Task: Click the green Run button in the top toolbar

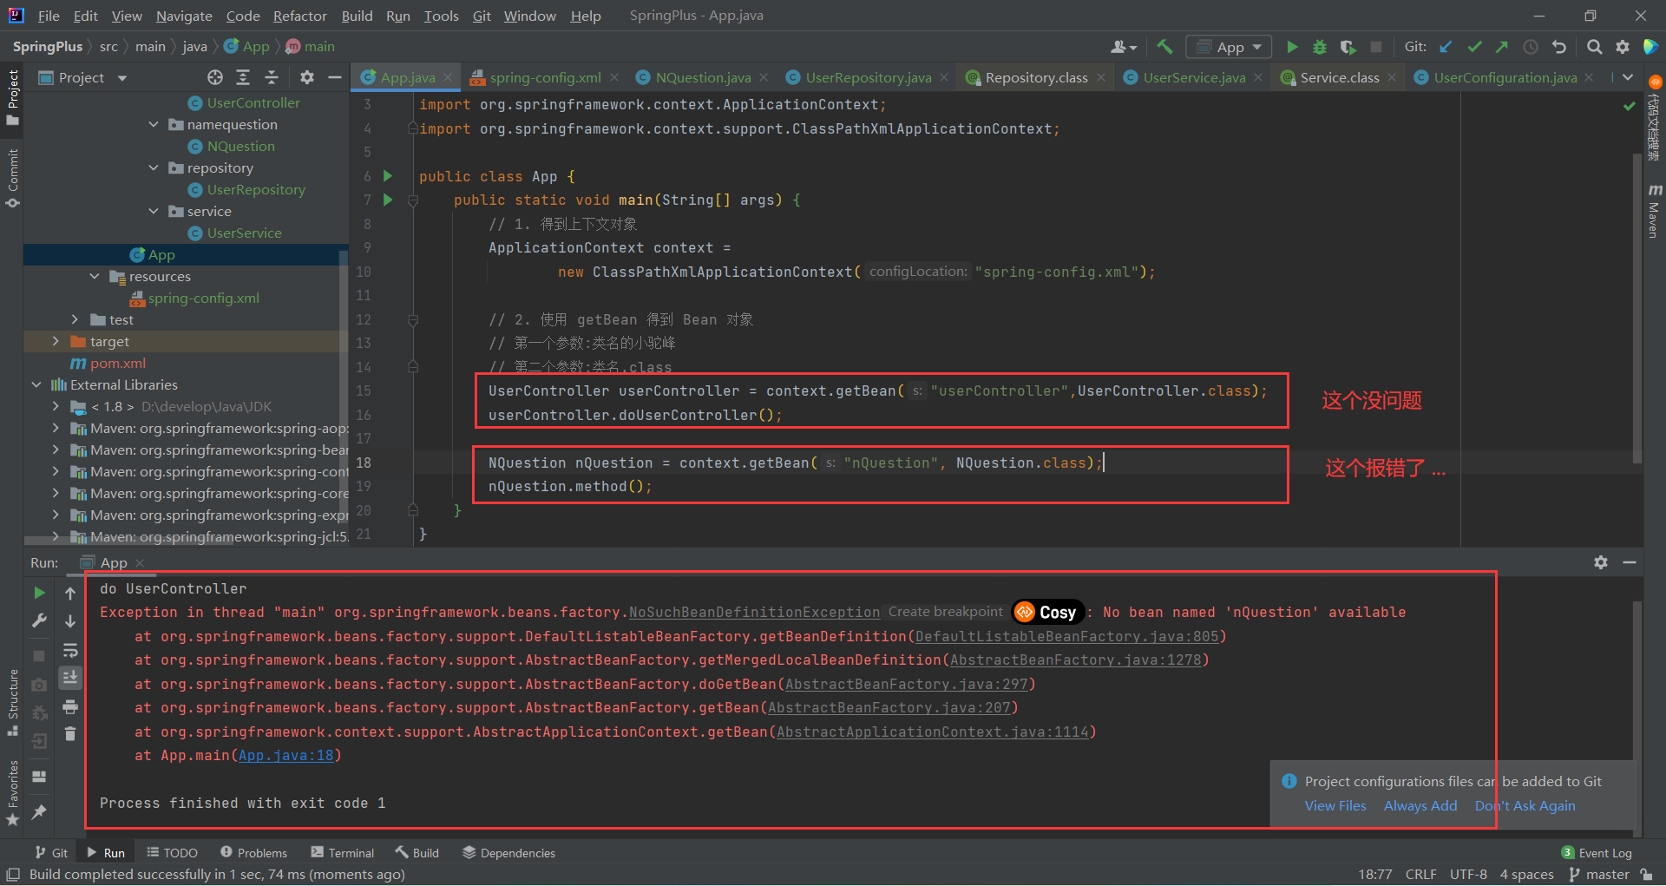Action: [x=1292, y=47]
